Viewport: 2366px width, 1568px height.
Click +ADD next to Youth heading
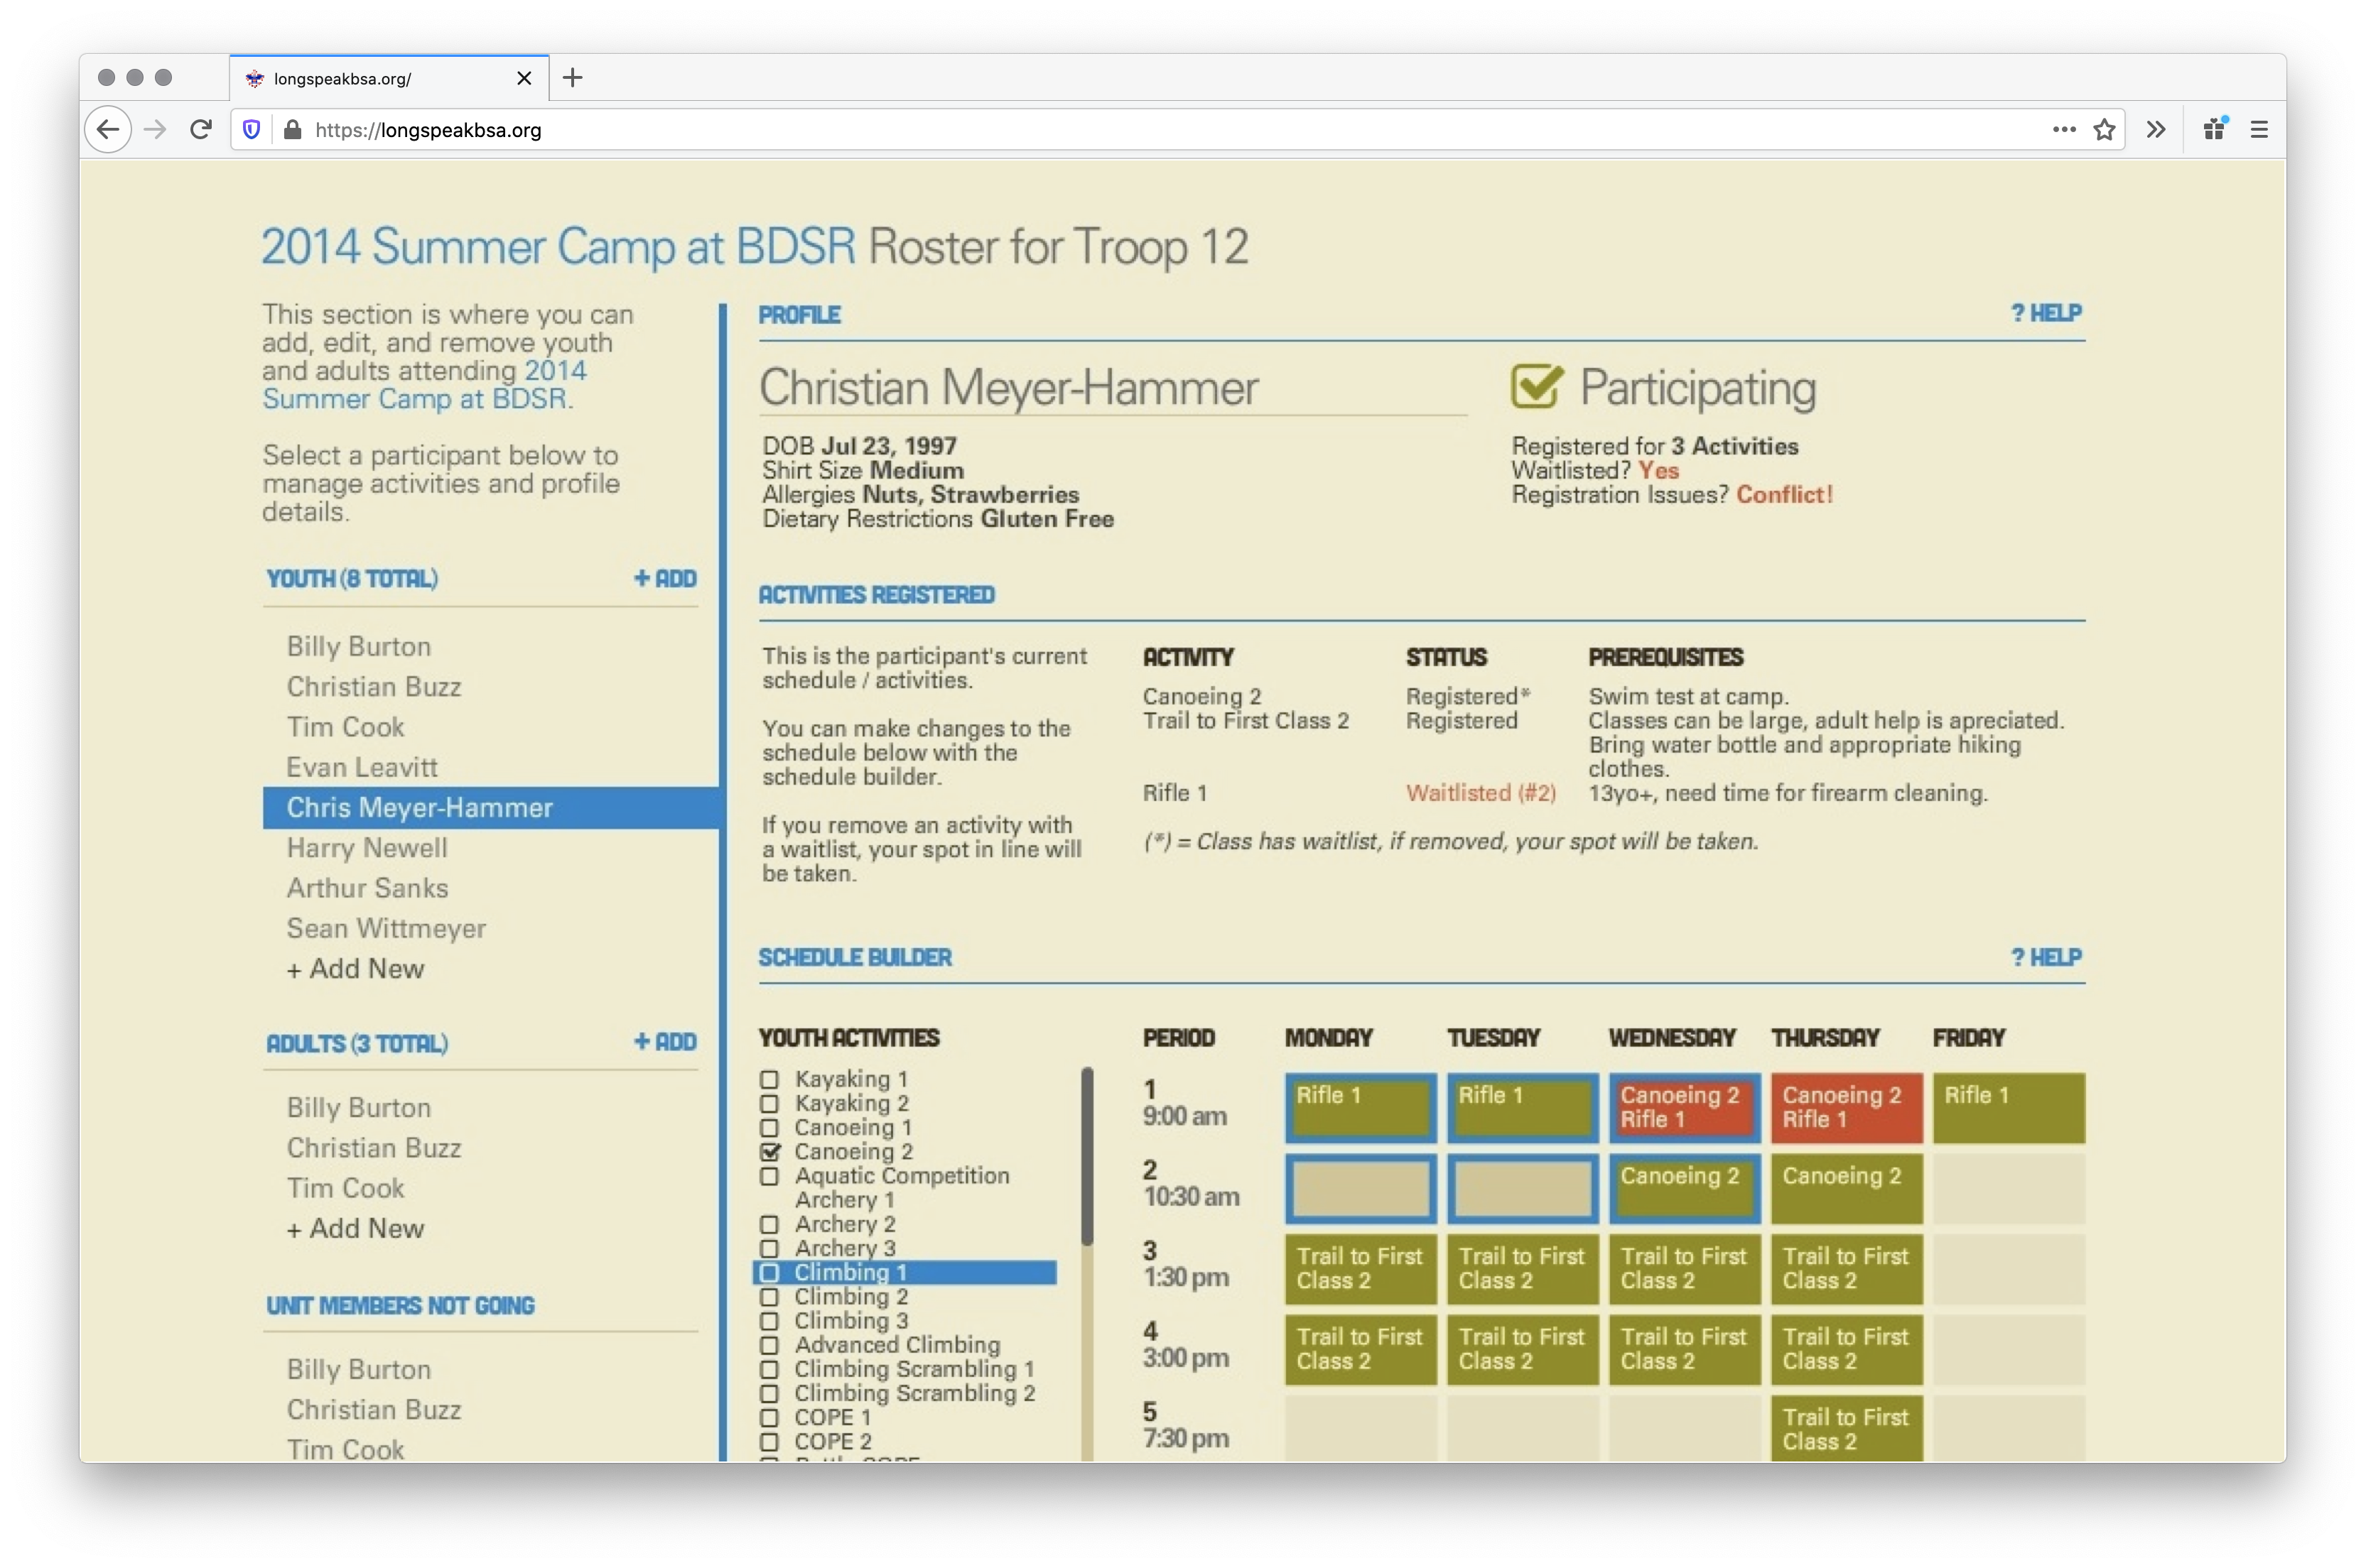[665, 579]
